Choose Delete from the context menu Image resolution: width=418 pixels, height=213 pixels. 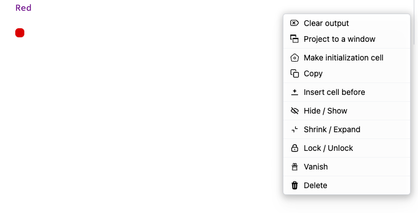[347, 185]
